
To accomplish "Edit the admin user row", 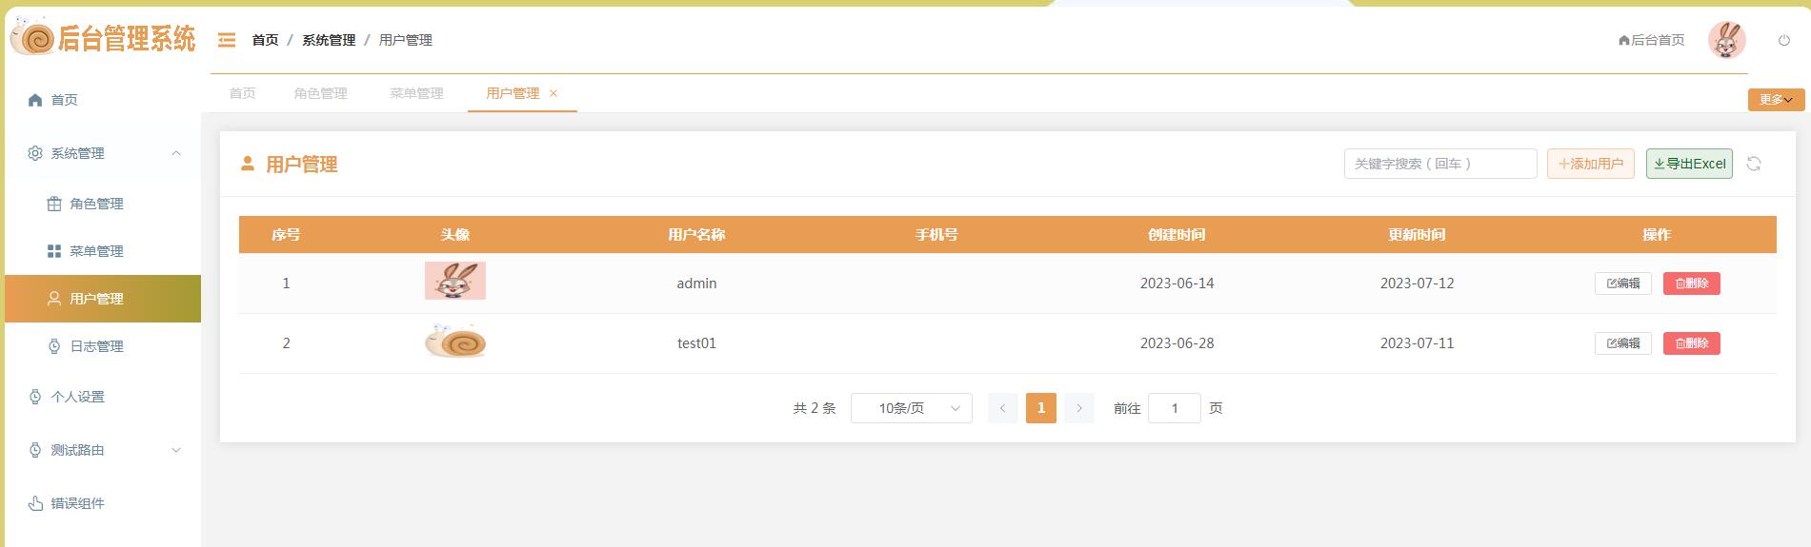I will point(1622,283).
